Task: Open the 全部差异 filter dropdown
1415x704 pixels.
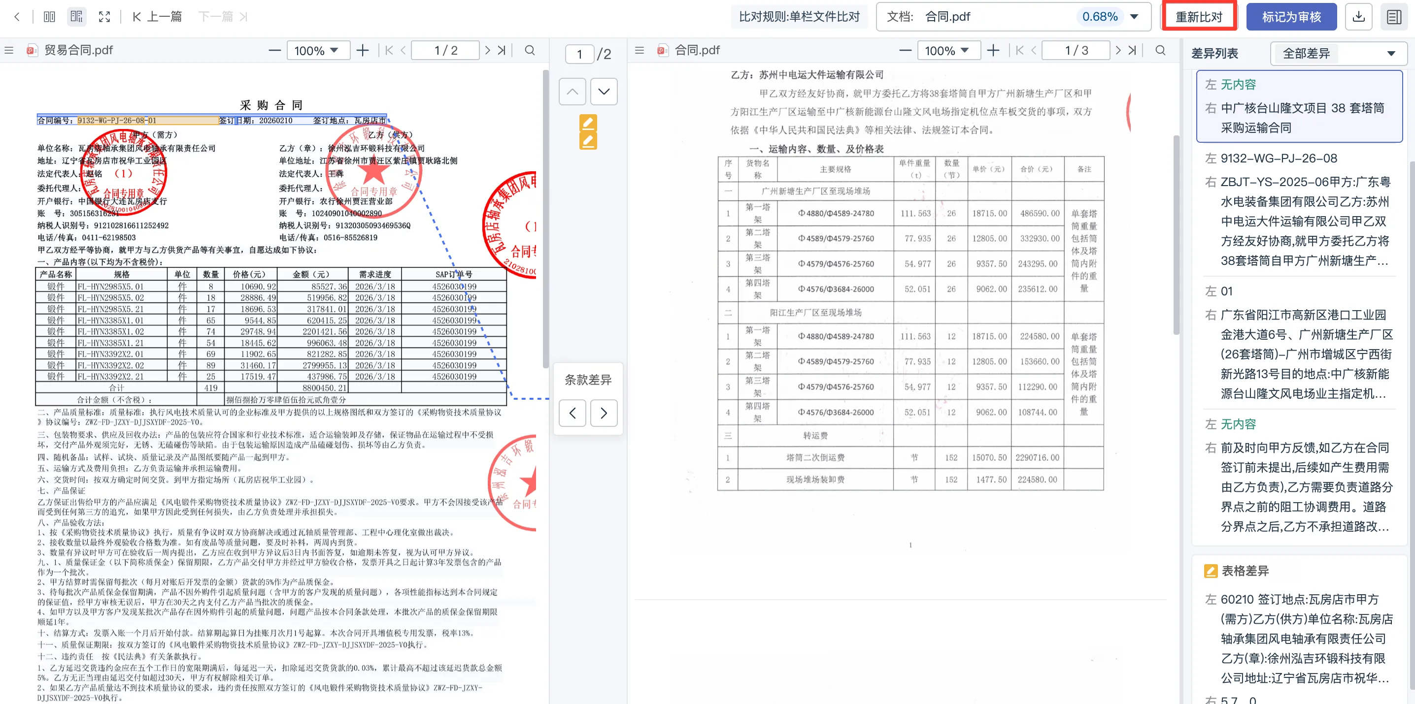Action: [x=1338, y=53]
